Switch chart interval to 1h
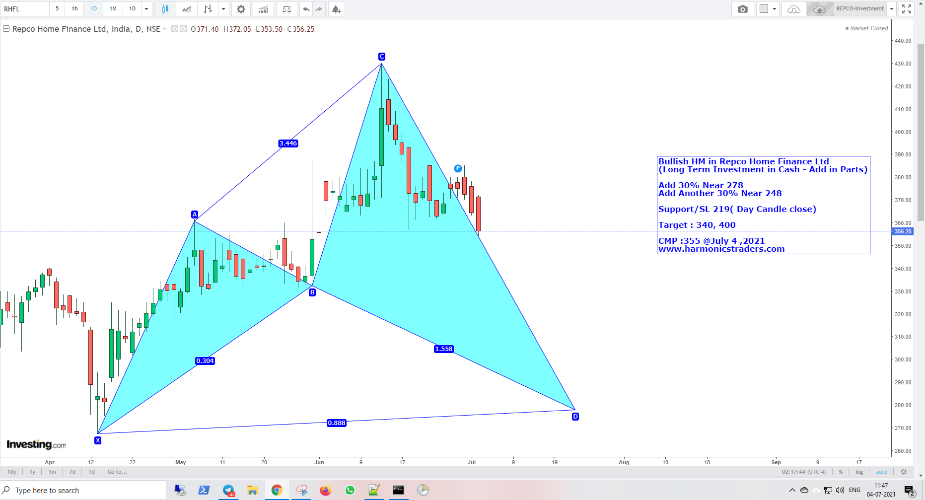Viewport: 925px width, 500px height. click(x=74, y=8)
